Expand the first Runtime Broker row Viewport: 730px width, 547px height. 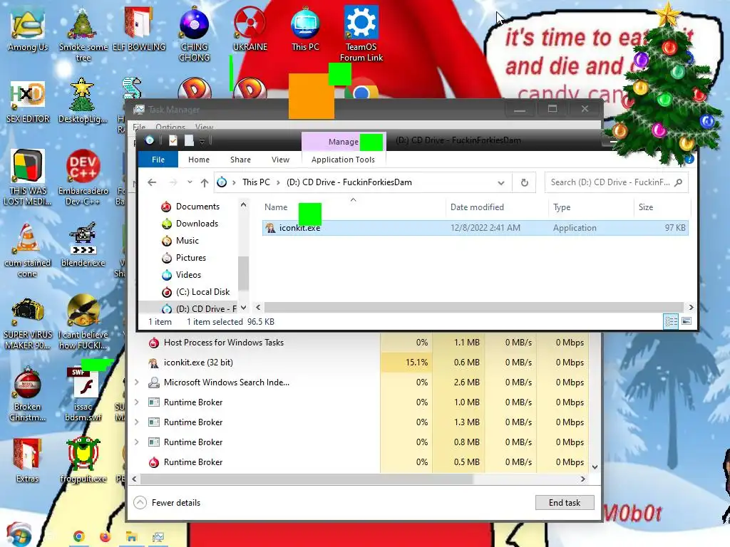tap(136, 402)
